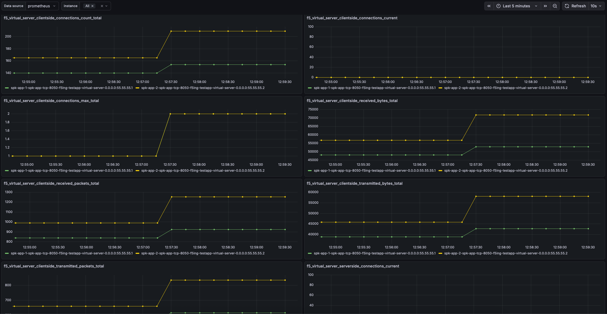
Task: Toggle spk-app-1 series in connections_max_total legend
Action: [x=72, y=171]
